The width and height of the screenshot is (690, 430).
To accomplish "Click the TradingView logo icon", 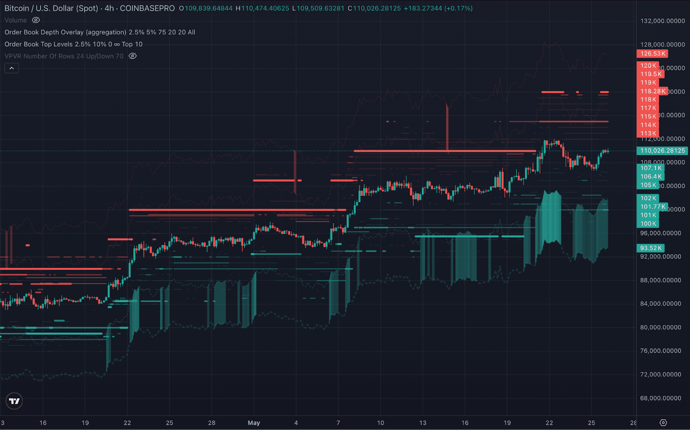I will 14,401.
